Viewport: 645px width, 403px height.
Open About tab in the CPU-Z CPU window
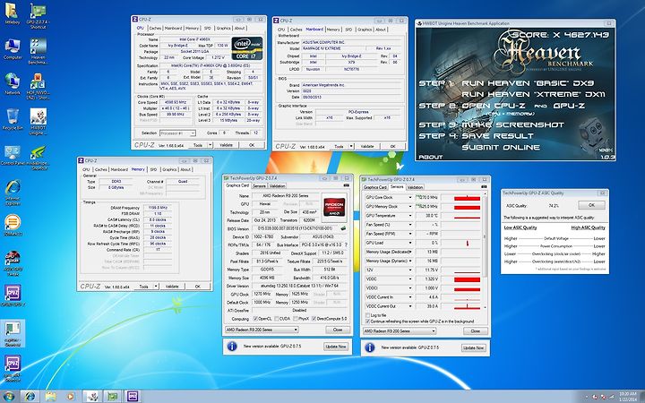240,28
